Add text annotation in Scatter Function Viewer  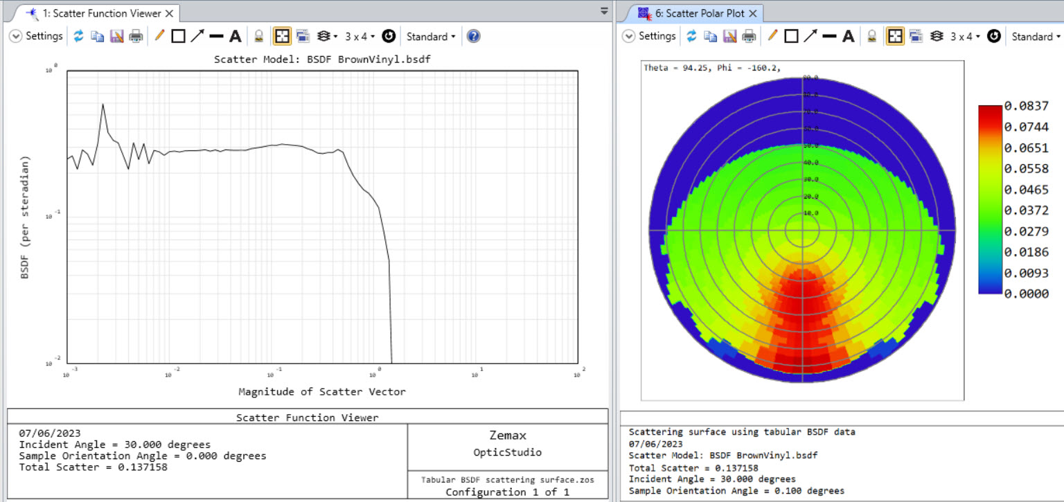(x=236, y=36)
